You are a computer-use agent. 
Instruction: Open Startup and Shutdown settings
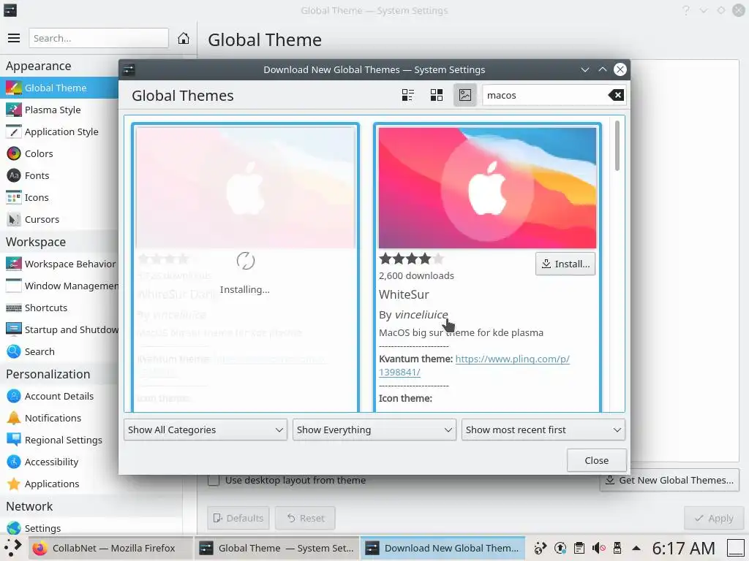[59, 329]
